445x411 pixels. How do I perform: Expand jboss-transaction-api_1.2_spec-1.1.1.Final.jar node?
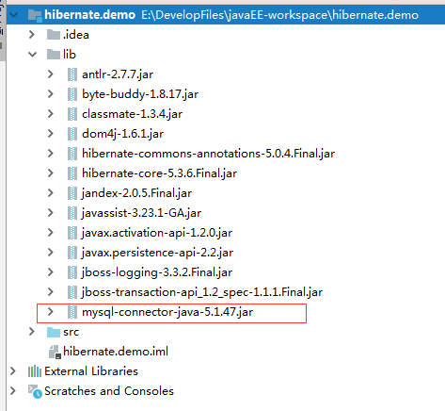51,292
